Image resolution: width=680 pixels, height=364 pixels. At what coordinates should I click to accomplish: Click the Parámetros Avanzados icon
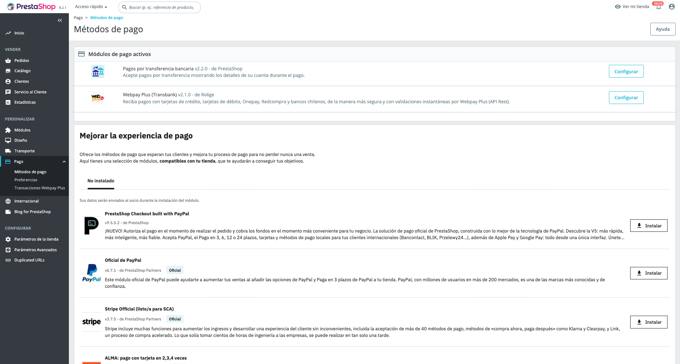pyautogui.click(x=8, y=250)
